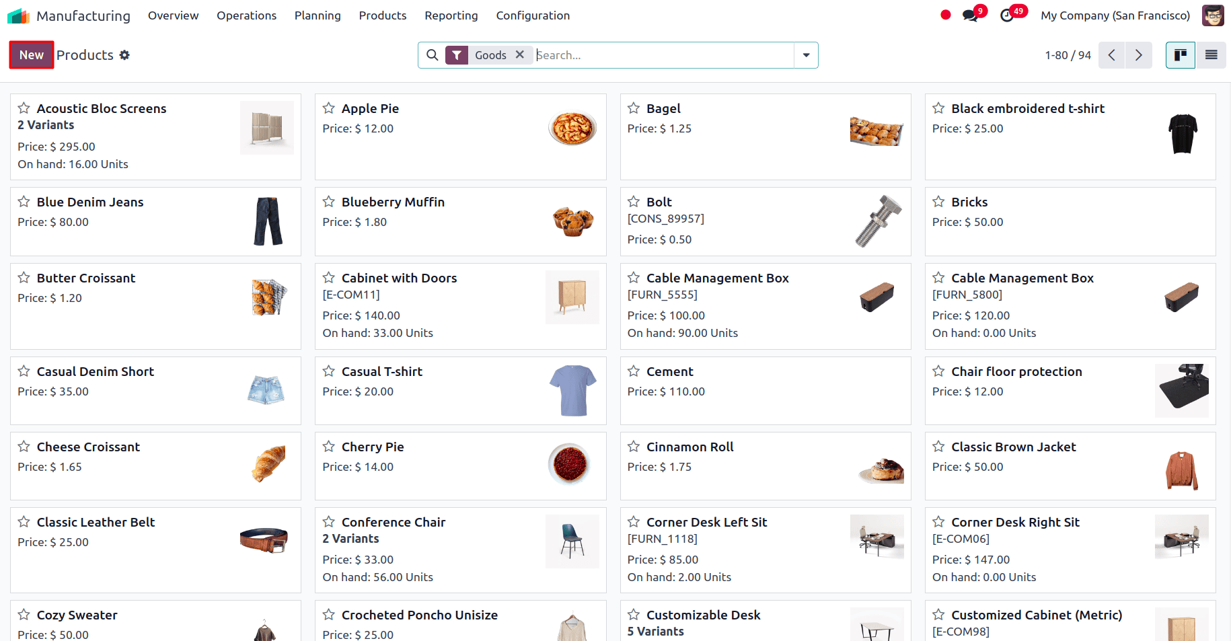This screenshot has height=641, width=1231.
Task: Open the Acoustic Bloc Screens product
Action: click(x=102, y=108)
